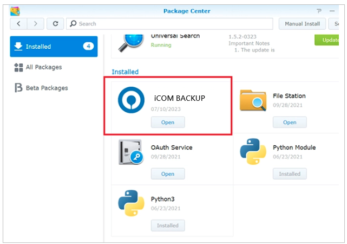This screenshot has height=244, width=347.
Task: Click the 1.5.2-0323 version text
Action: (243, 37)
